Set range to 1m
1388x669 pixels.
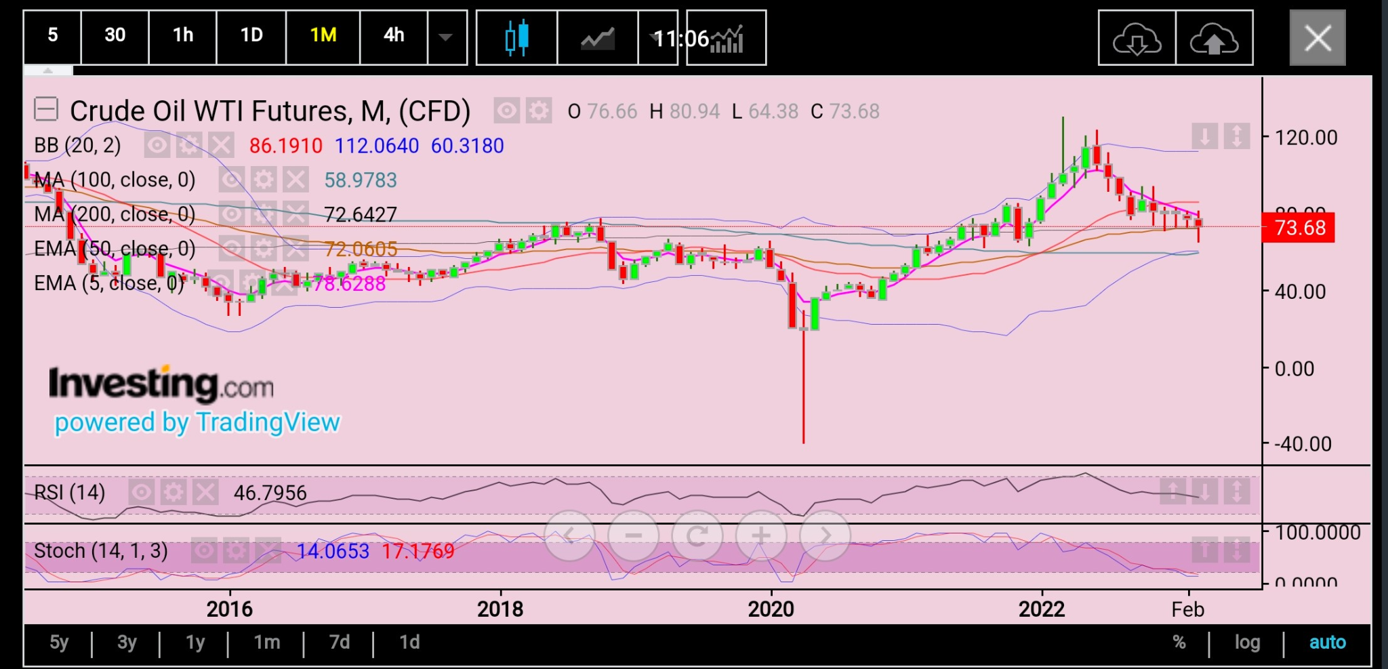pyautogui.click(x=267, y=643)
